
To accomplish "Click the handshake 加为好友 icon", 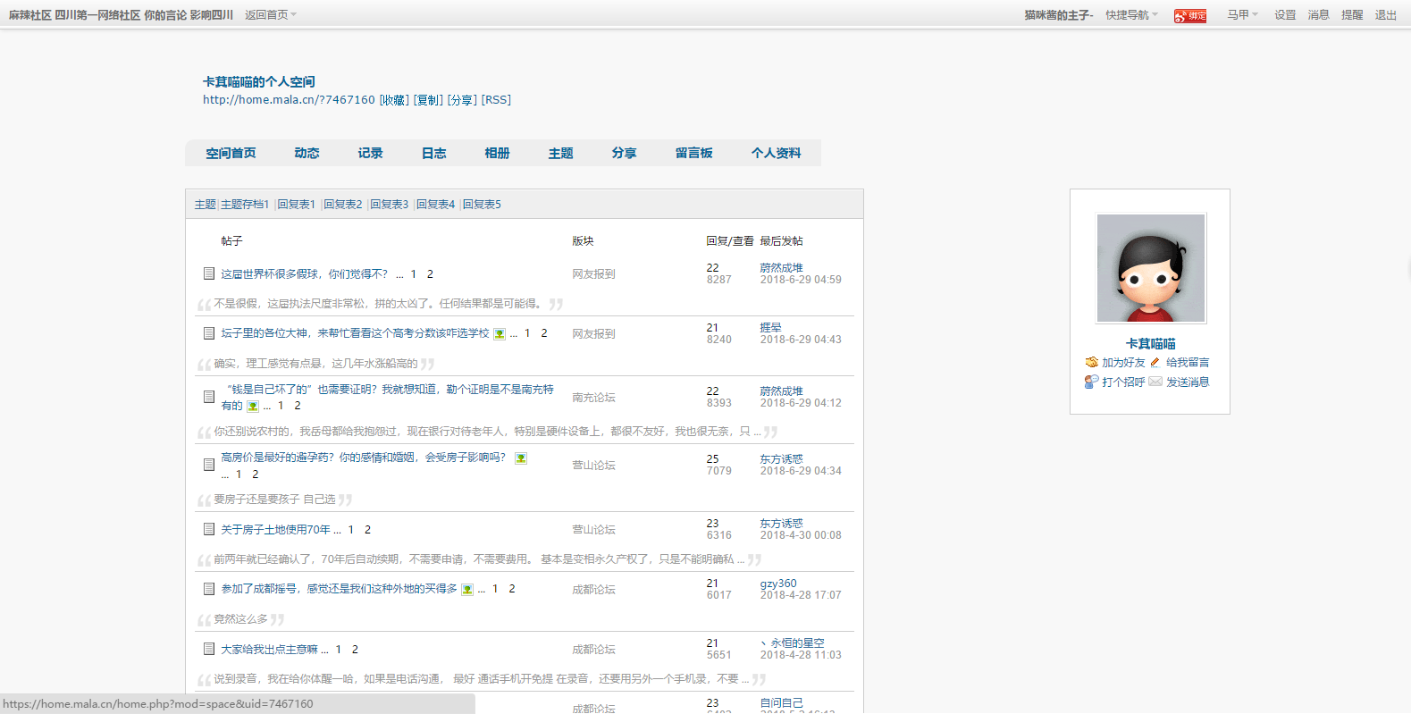I will pyautogui.click(x=1091, y=362).
